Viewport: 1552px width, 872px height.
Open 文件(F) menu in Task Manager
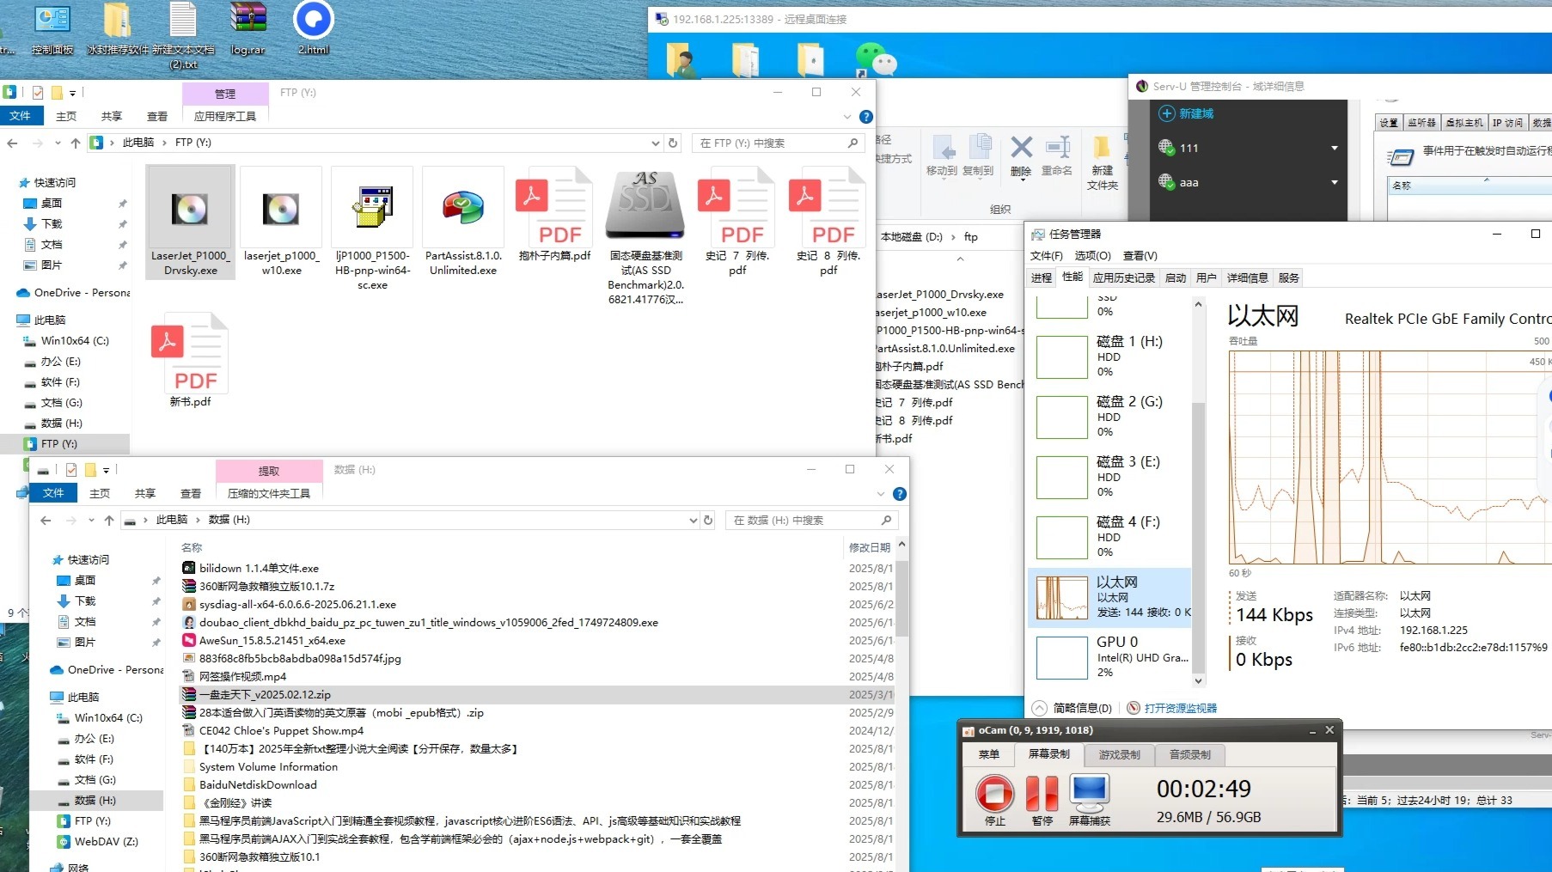1046,255
